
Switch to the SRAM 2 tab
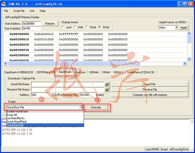tap(119, 72)
